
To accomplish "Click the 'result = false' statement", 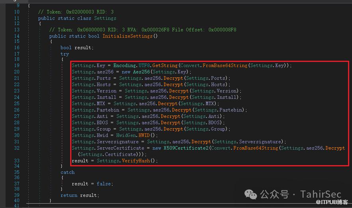I will pos(92,184).
